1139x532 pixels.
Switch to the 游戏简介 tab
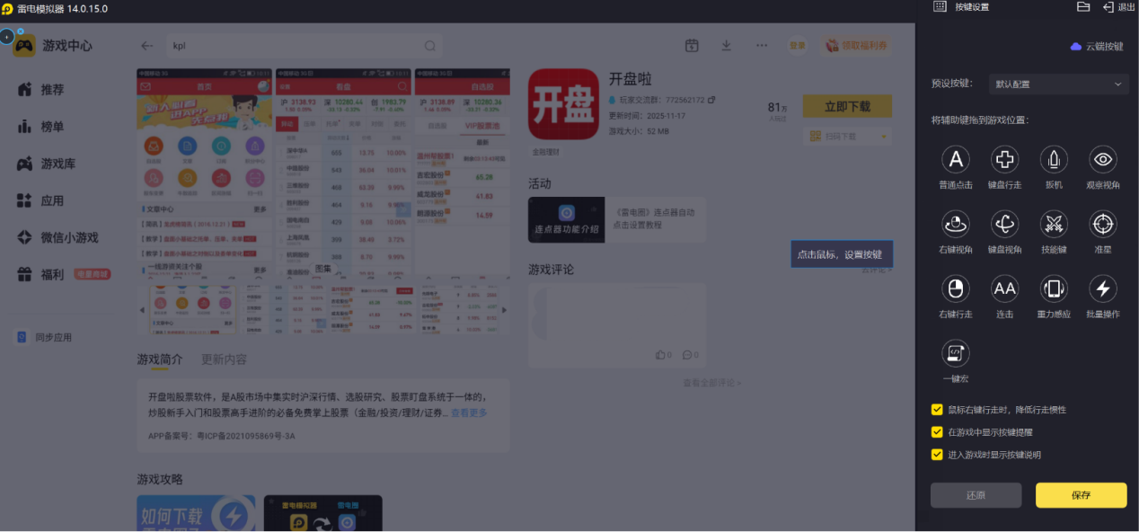[x=159, y=359]
